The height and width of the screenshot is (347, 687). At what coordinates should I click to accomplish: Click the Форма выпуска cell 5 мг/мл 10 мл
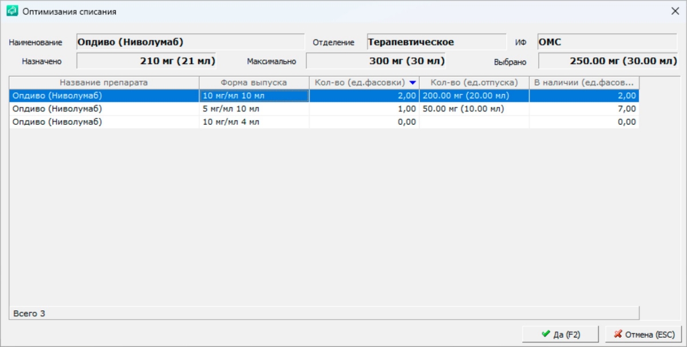pos(254,109)
